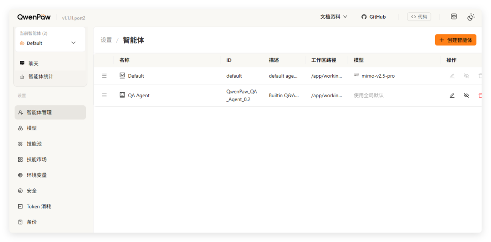This screenshot has width=491, height=242.
Task: Click the version label v1.1.11.post2
Action: (x=74, y=18)
